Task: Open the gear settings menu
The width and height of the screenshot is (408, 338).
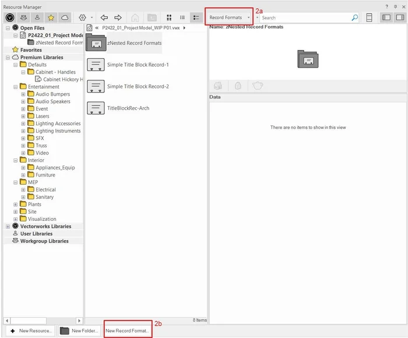Action: pyautogui.click(x=83, y=18)
